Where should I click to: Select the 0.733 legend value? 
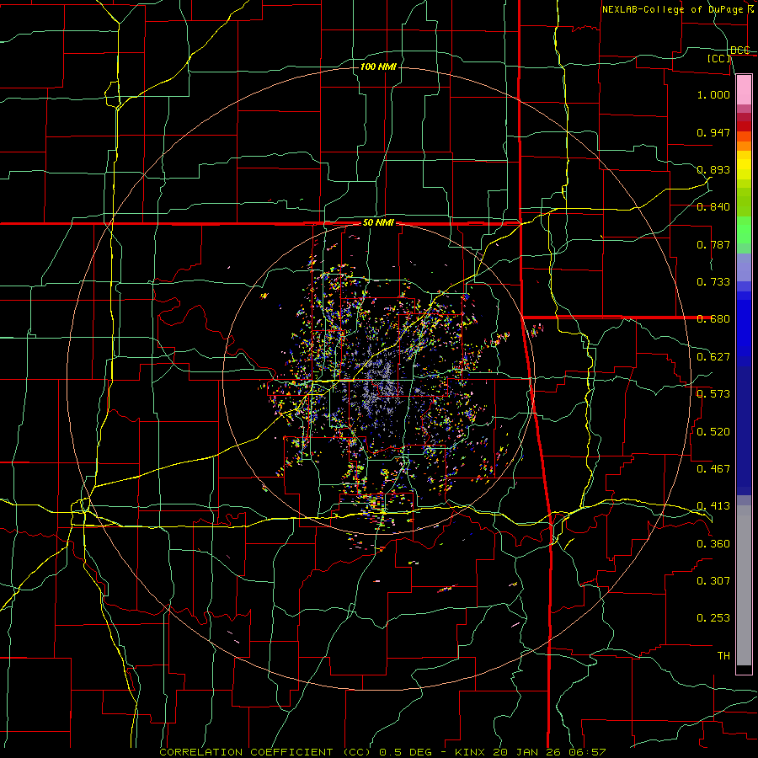click(713, 282)
